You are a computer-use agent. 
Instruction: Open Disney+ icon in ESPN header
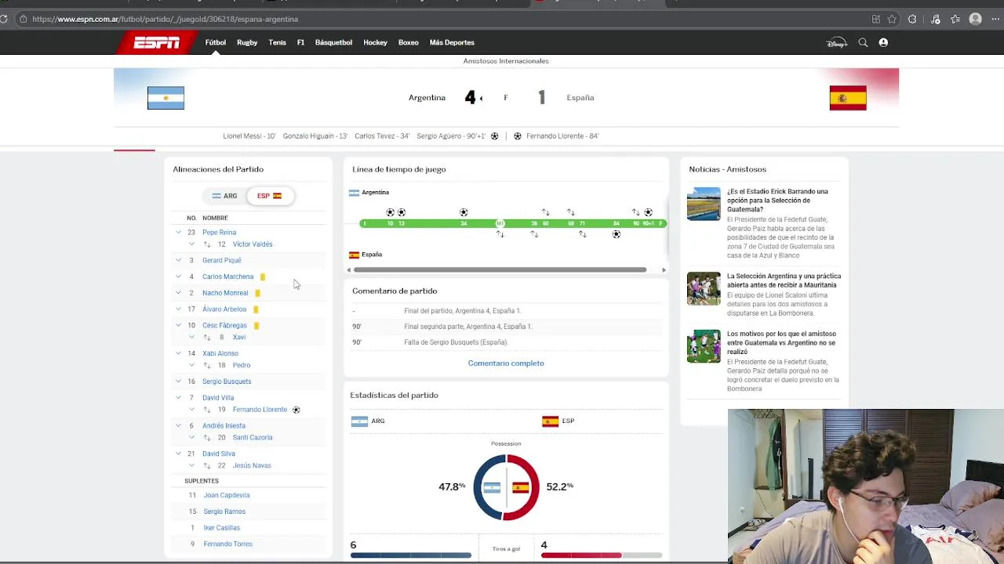coord(837,42)
